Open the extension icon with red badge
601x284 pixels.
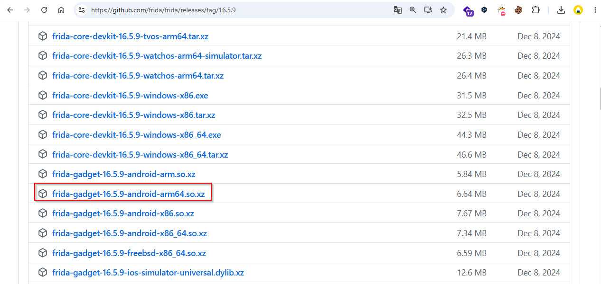[x=501, y=10]
